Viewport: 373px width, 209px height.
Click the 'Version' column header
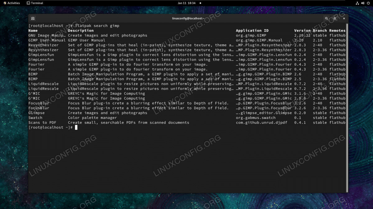click(302, 31)
